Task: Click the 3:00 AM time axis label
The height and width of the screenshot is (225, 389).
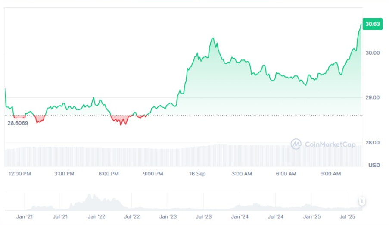Action: pos(242,174)
